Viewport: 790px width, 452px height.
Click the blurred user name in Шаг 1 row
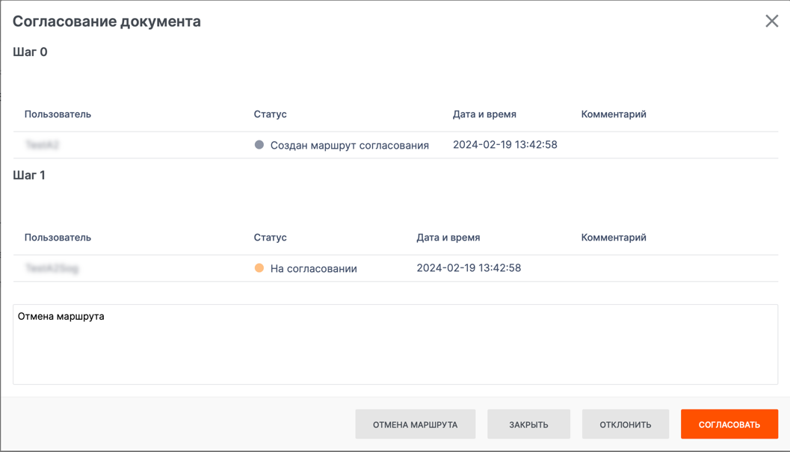tap(52, 268)
